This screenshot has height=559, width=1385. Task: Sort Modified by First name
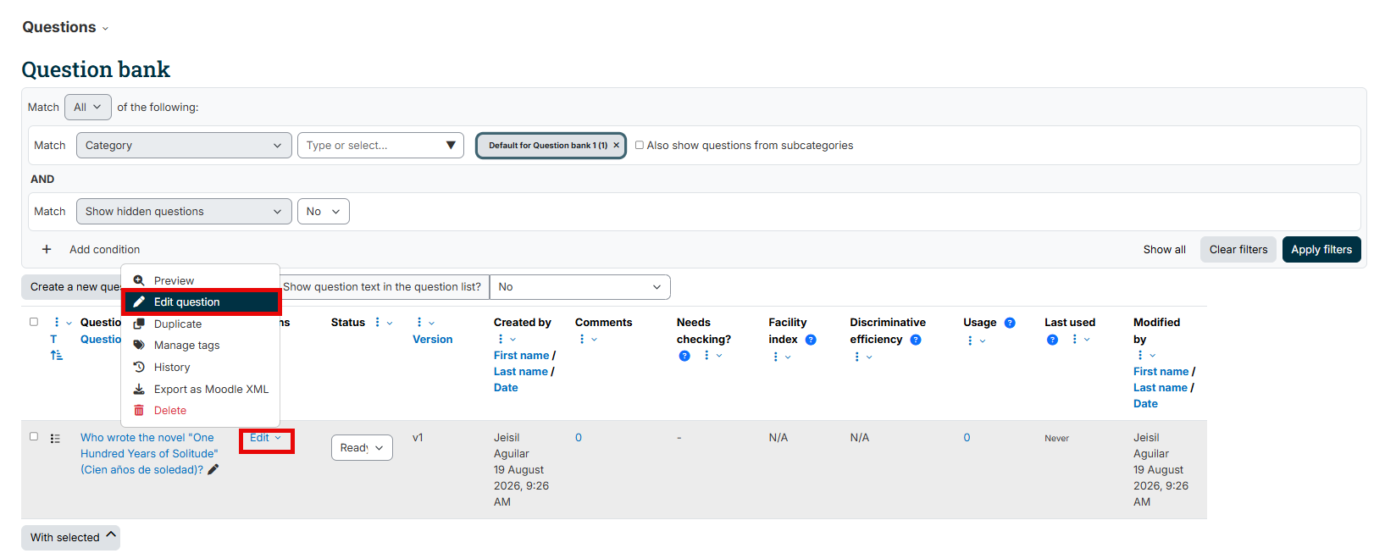click(1161, 372)
